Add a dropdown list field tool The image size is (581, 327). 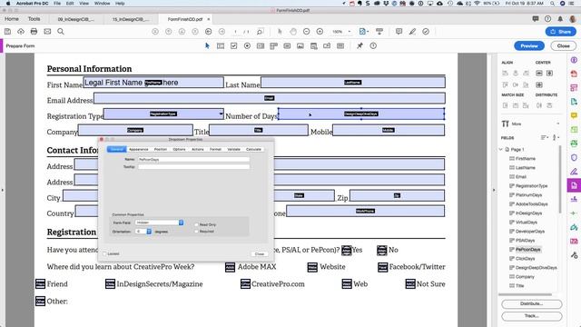coord(274,46)
